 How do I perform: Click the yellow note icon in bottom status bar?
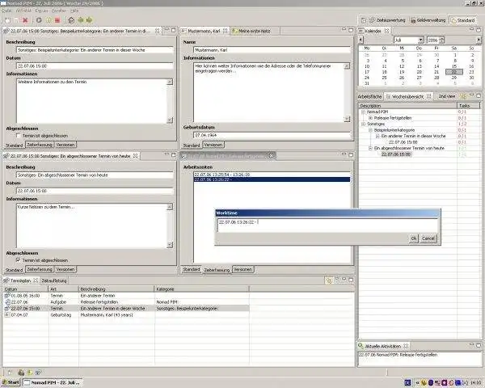pos(30,372)
